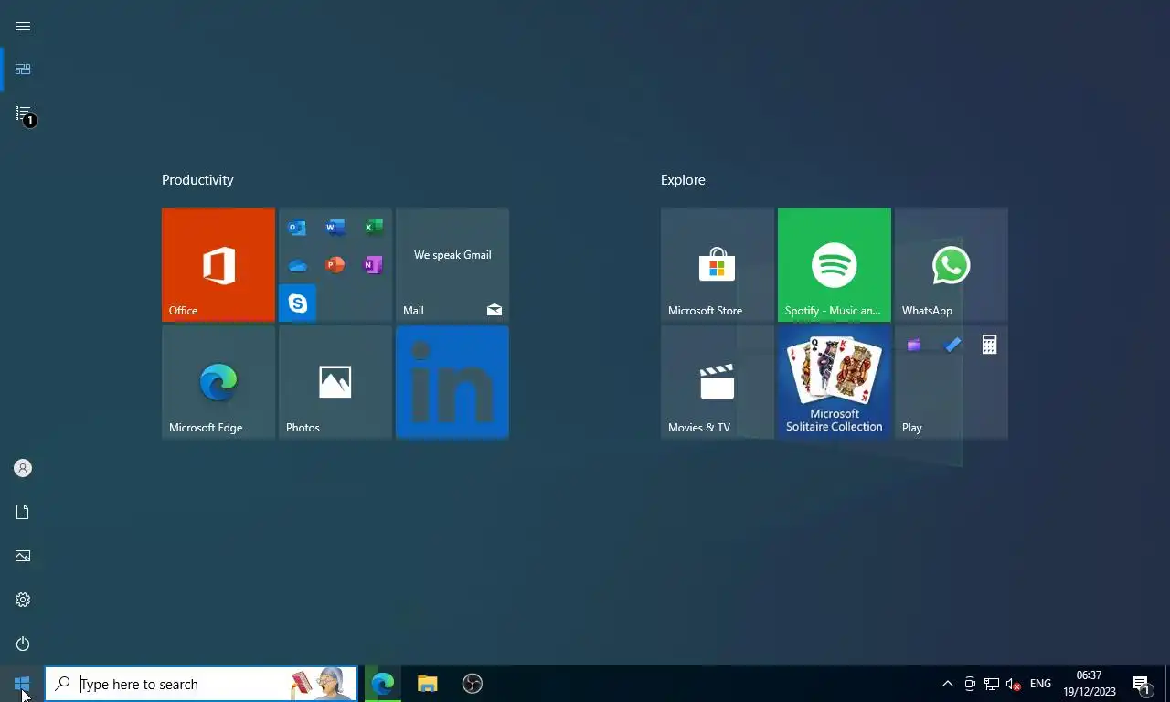1170x702 pixels.
Task: Expand the Start menu hamburger button
Action: [23, 26]
